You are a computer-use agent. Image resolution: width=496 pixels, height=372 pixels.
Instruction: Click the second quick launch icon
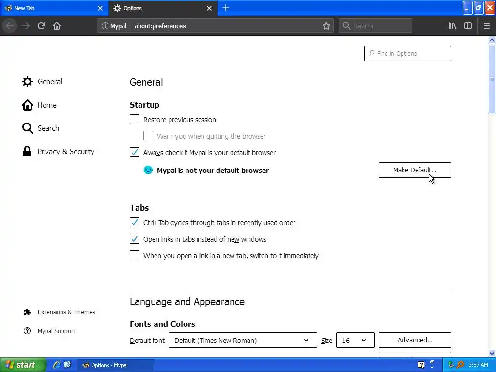[67, 365]
